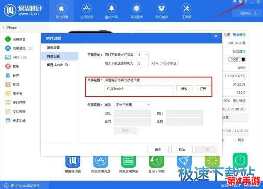
Task: Open the wallpaper flower top tab
Action: (x=136, y=11)
